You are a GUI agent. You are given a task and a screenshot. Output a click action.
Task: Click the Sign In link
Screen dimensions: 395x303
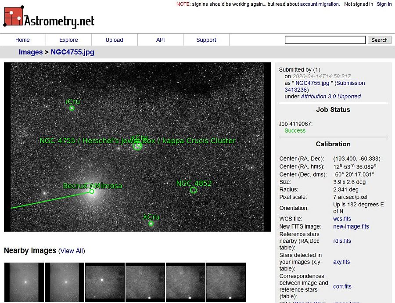(x=384, y=4)
